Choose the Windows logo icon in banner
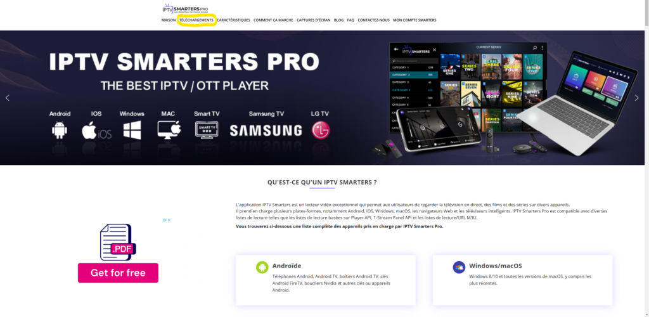The image size is (649, 317). tap(132, 130)
